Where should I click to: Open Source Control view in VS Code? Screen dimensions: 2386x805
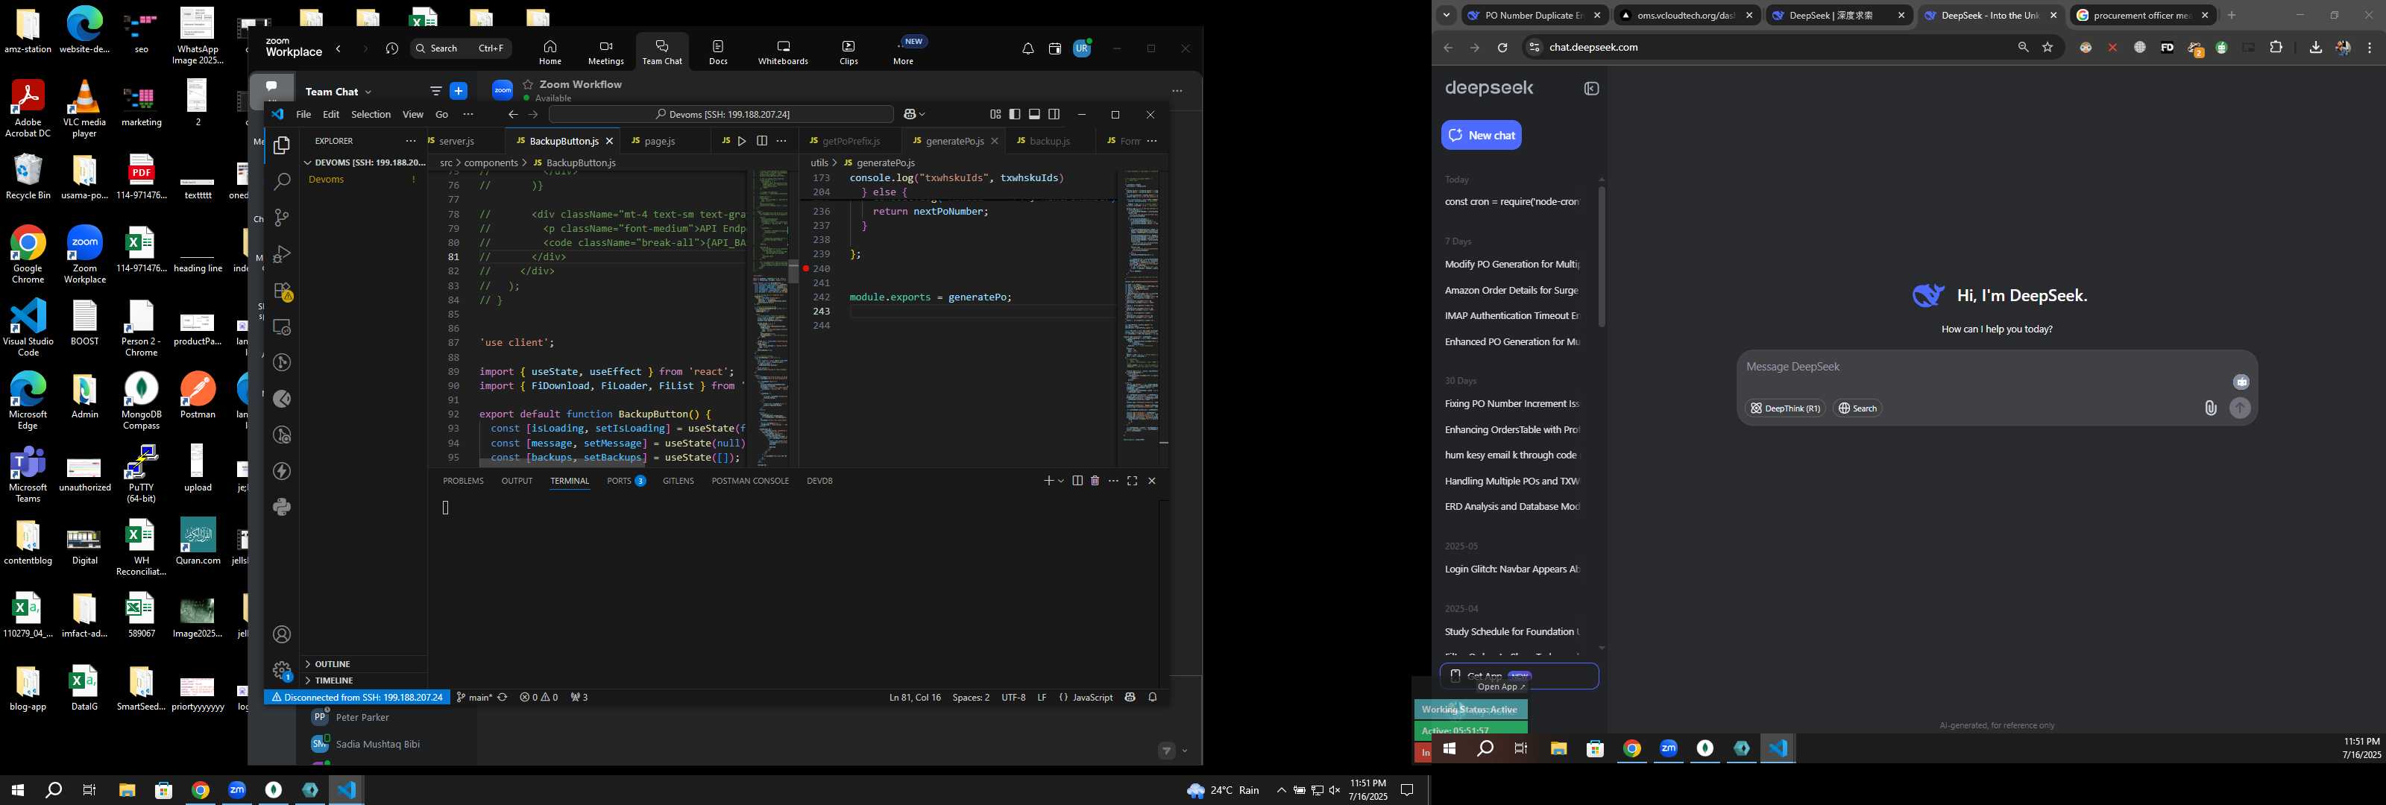[x=282, y=218]
